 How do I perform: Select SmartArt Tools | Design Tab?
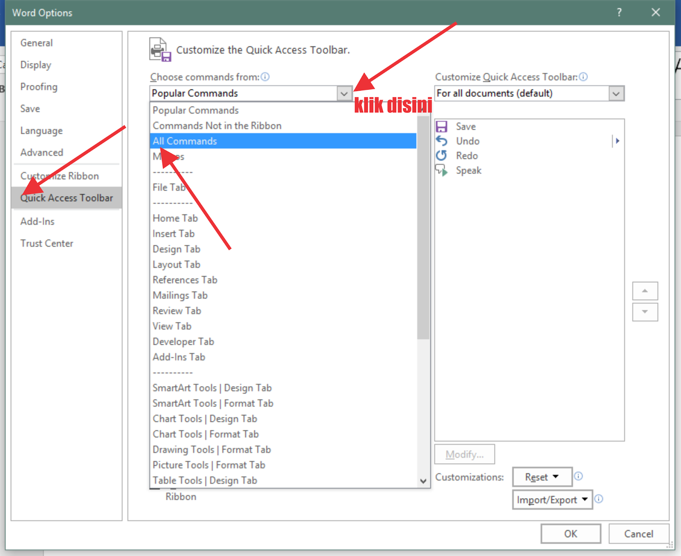[x=283, y=388]
